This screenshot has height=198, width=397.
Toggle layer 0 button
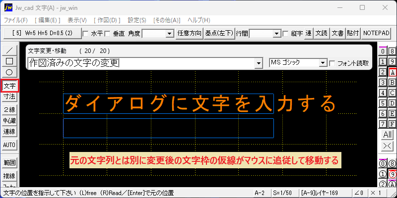pos(383,51)
